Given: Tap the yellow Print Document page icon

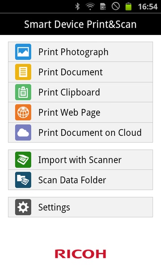Looking at the screenshot, I should (x=23, y=72).
